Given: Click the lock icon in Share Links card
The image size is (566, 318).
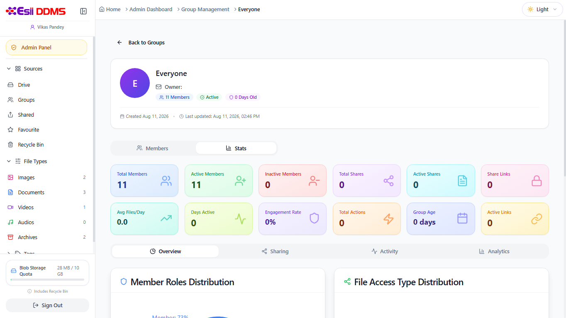Looking at the screenshot, I should pyautogui.click(x=537, y=181).
